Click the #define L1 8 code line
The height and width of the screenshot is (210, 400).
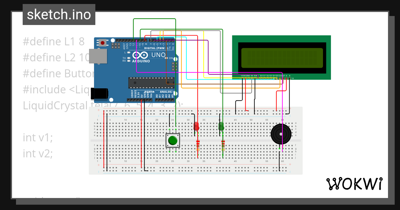click(x=53, y=41)
